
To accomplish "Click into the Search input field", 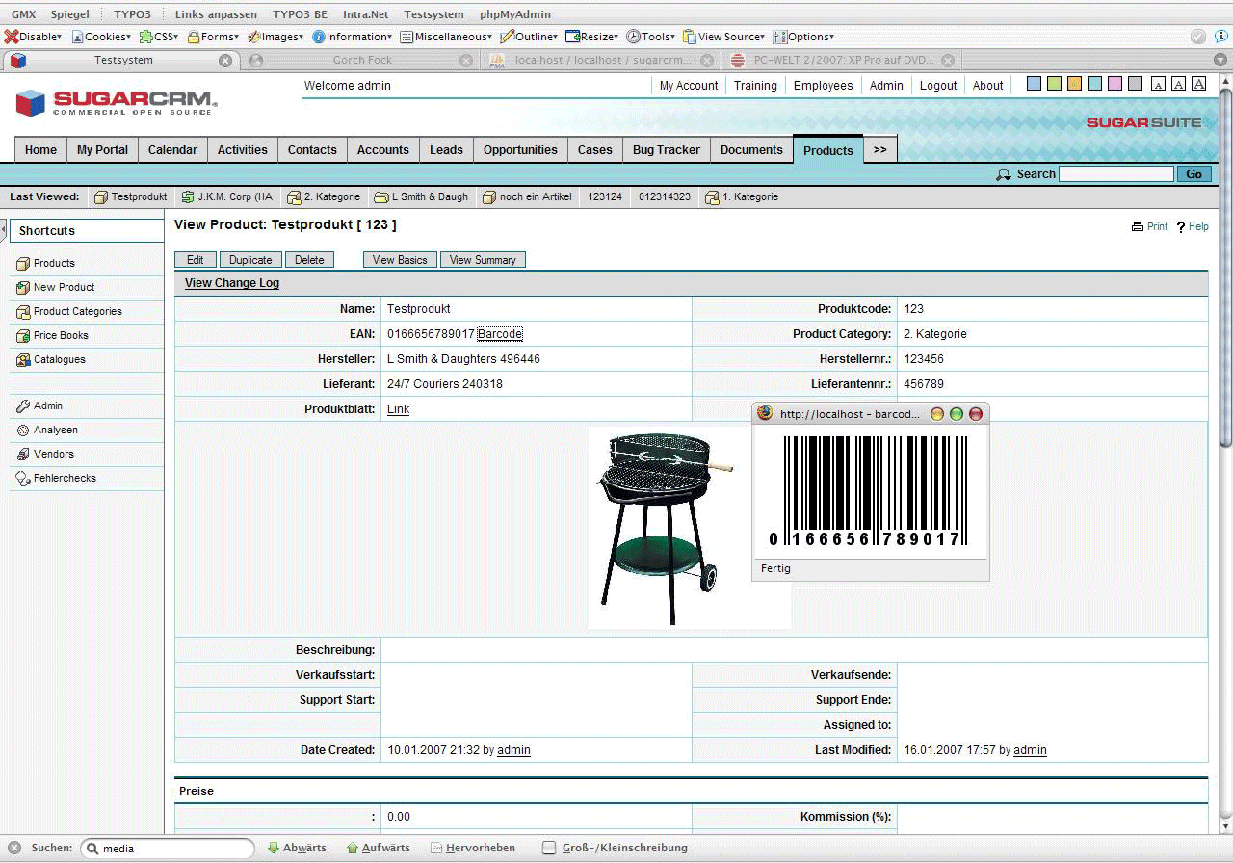I will [x=1116, y=174].
